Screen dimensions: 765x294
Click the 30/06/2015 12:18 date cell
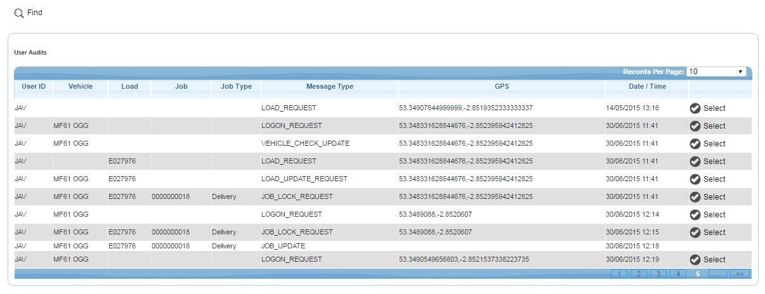pos(632,246)
